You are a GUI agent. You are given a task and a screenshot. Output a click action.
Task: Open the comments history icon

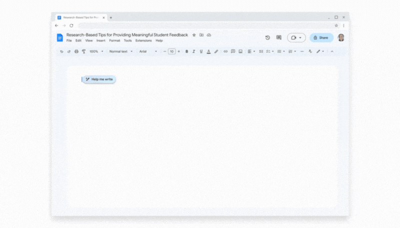[279, 37]
